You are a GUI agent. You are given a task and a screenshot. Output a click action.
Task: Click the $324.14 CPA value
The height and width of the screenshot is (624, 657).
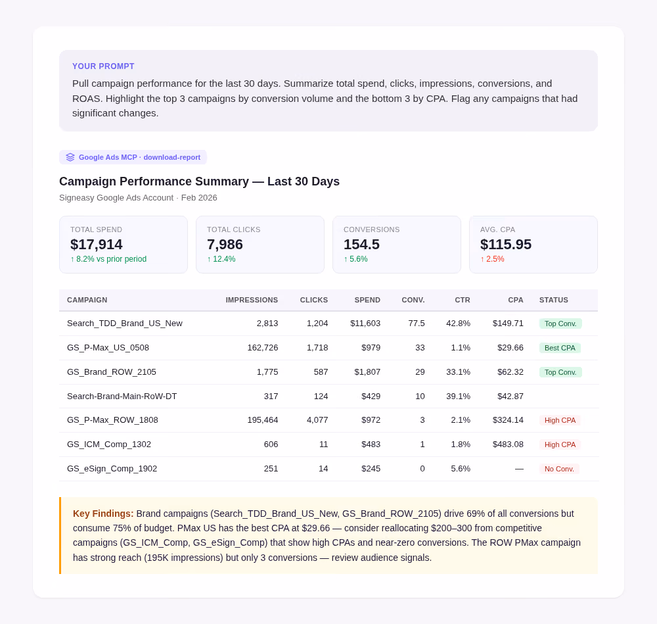pyautogui.click(x=508, y=420)
